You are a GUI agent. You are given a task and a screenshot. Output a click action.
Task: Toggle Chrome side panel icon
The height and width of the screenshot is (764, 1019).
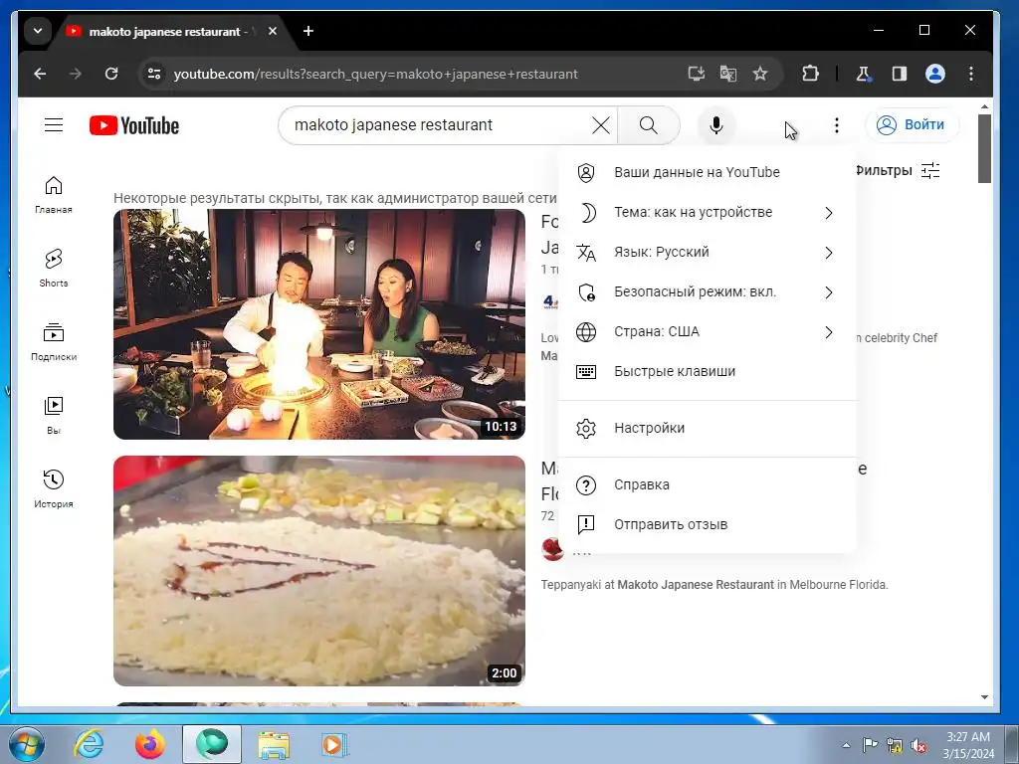[x=900, y=74]
